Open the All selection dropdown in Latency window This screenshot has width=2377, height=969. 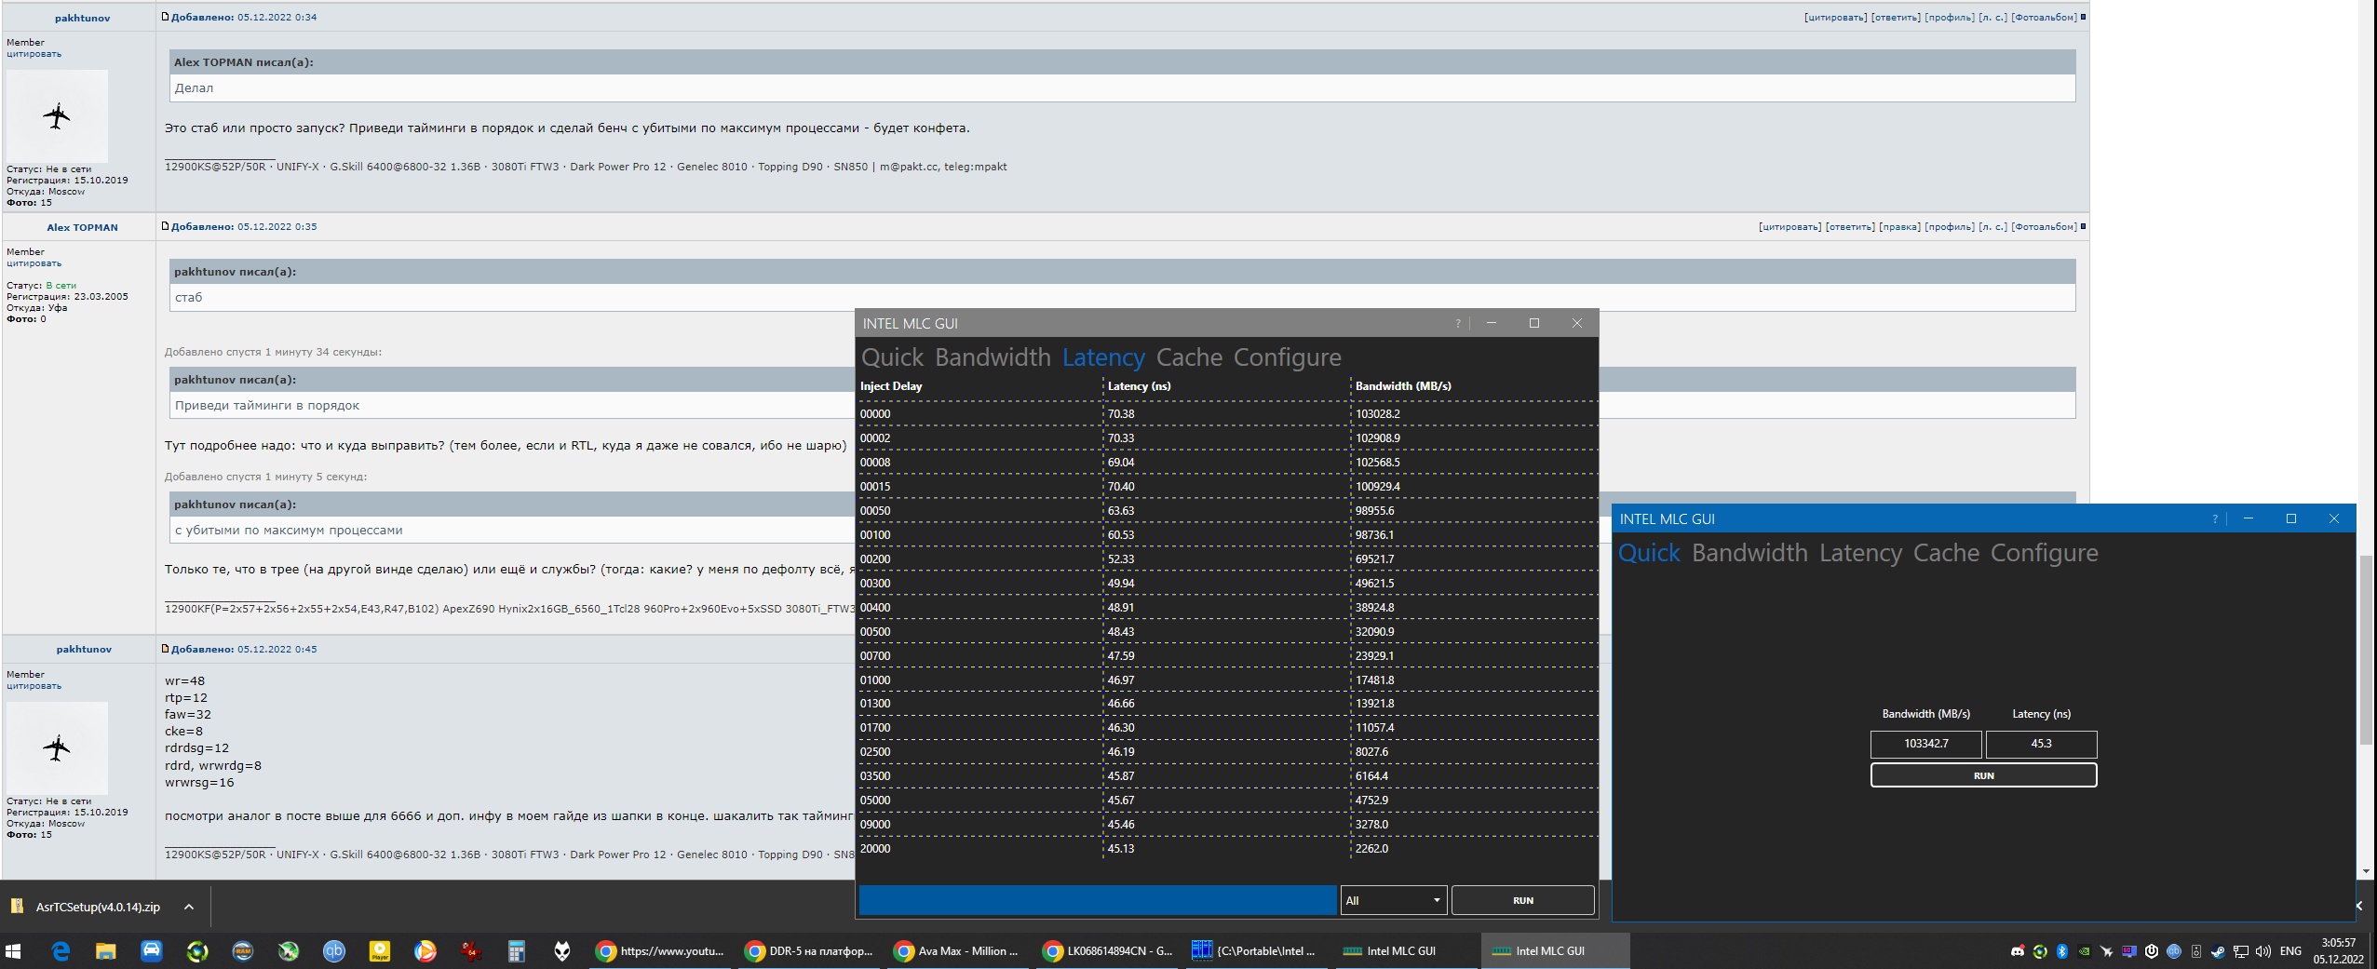pyautogui.click(x=1393, y=900)
